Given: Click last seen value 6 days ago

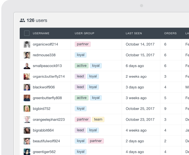Looking at the screenshot, I should tap(135, 66).
